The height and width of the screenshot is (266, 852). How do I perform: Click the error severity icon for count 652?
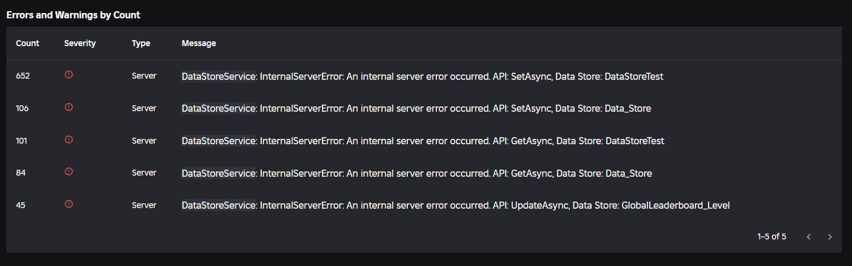tap(69, 75)
